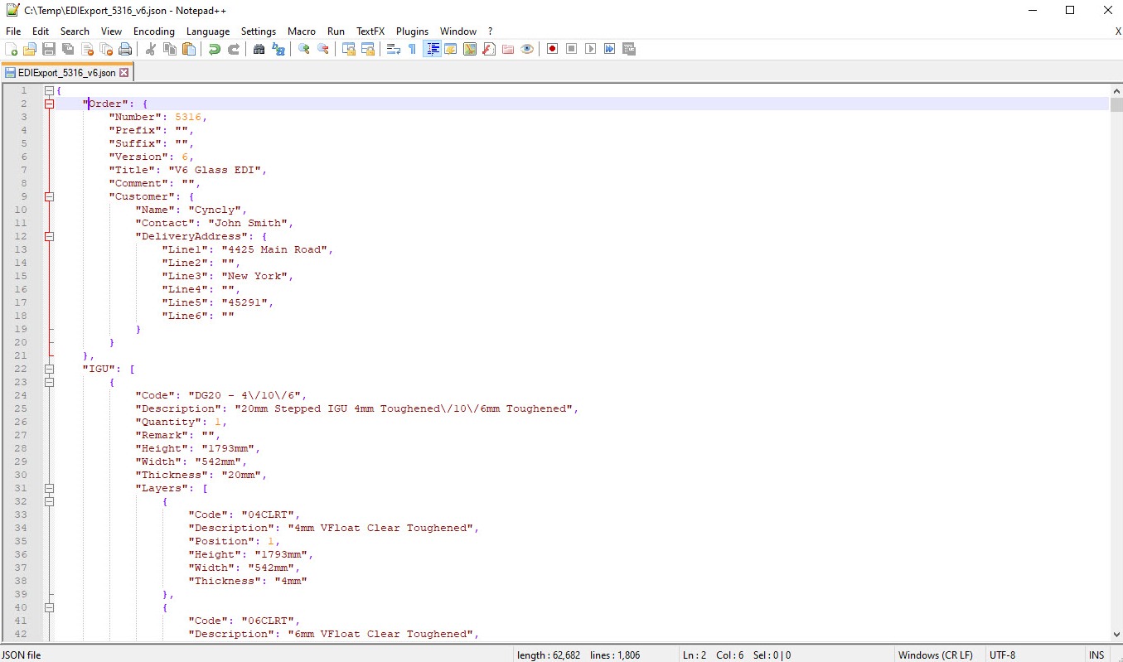Open the Document Map panel icon

pos(470,50)
